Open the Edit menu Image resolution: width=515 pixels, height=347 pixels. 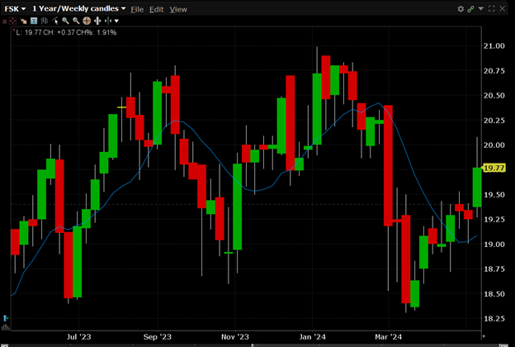point(156,10)
